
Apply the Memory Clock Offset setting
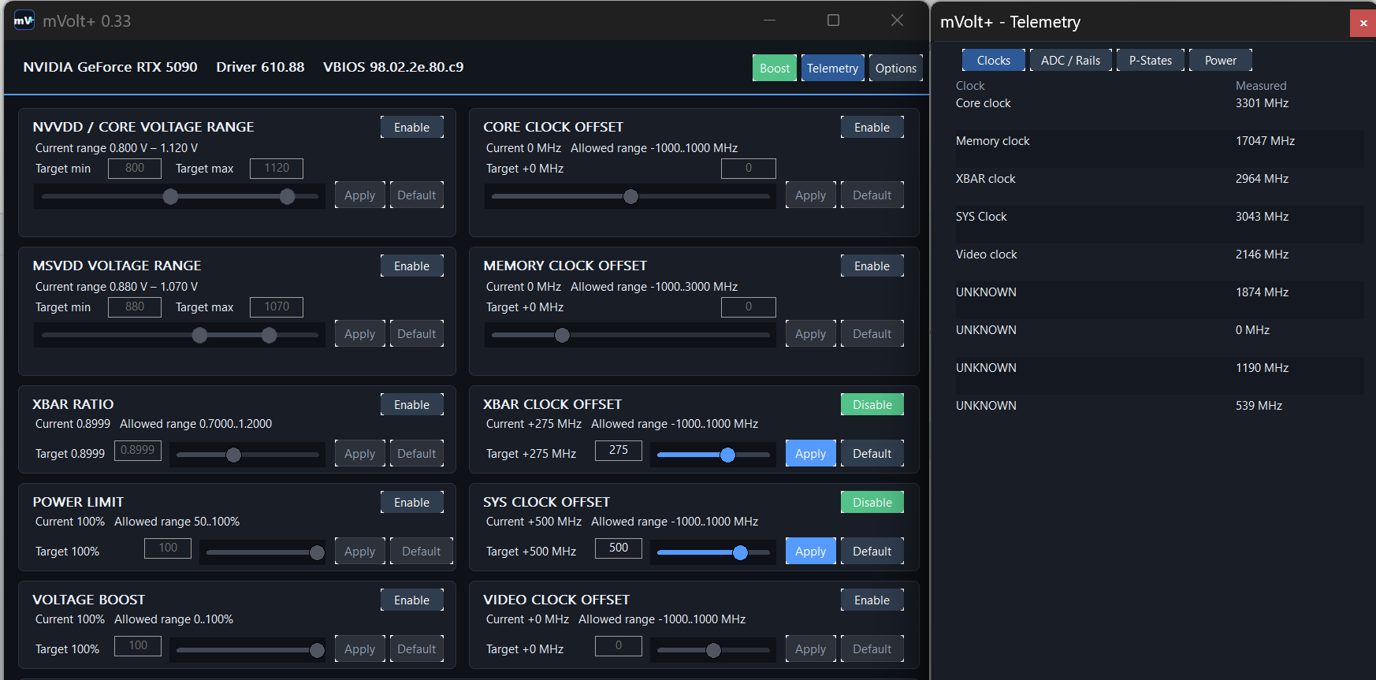pos(811,334)
